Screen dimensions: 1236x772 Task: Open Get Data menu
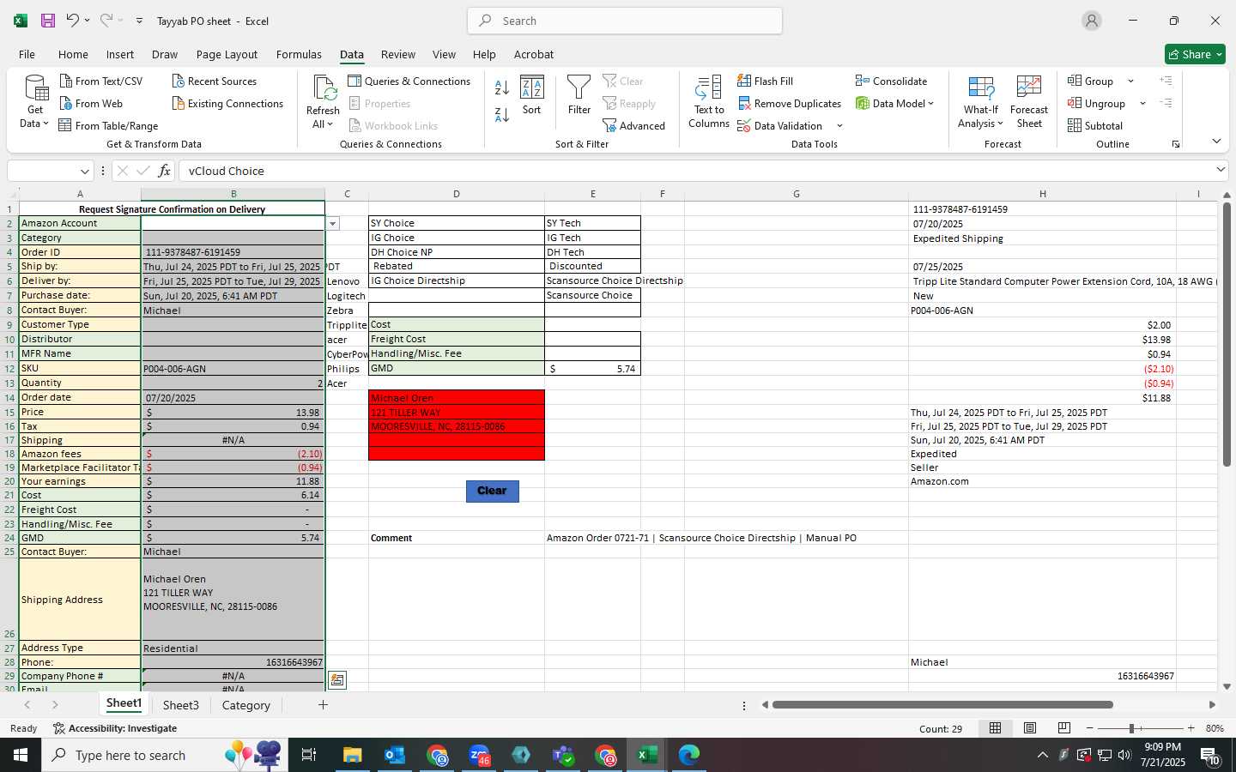click(x=35, y=102)
